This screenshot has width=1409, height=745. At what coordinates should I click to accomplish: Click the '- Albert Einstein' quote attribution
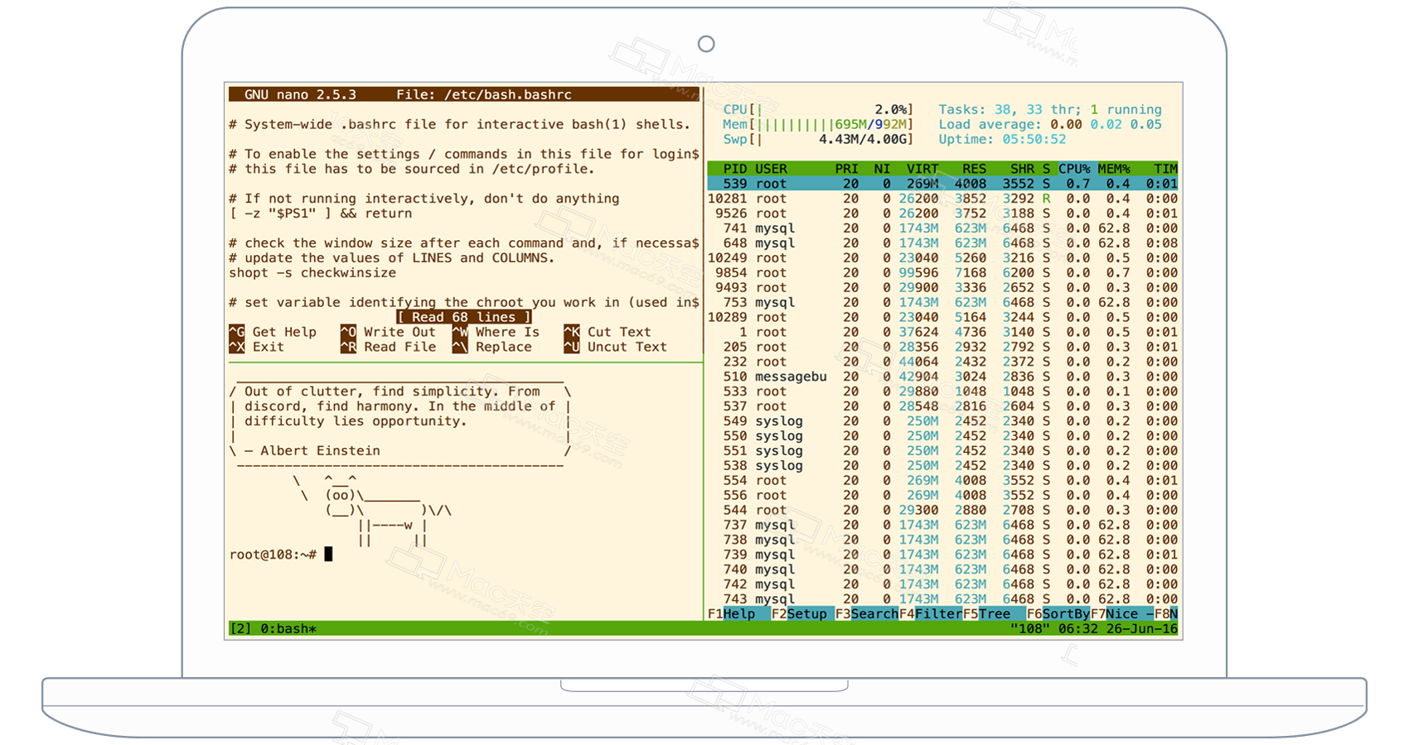pyautogui.click(x=312, y=451)
